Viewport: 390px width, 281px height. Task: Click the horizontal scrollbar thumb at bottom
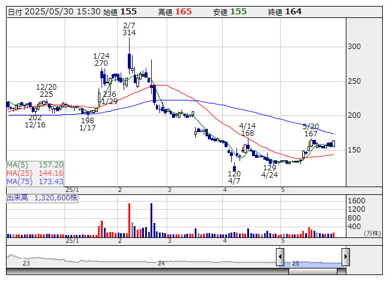coord(312,271)
